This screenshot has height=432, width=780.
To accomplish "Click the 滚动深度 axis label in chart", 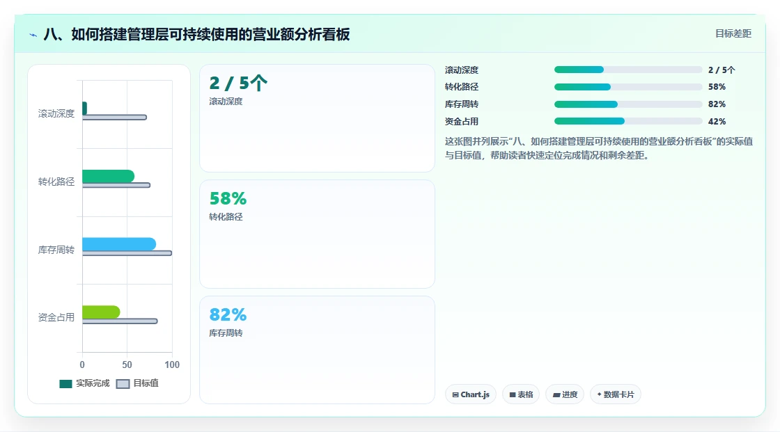I will coord(56,113).
